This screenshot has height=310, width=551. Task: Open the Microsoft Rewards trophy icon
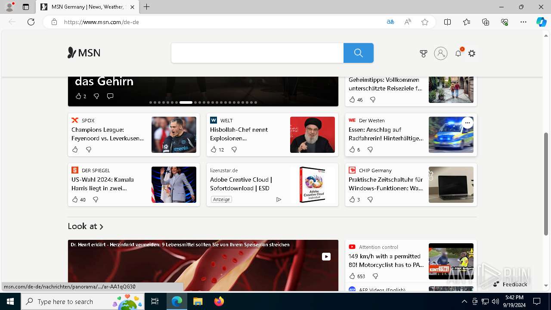[424, 53]
